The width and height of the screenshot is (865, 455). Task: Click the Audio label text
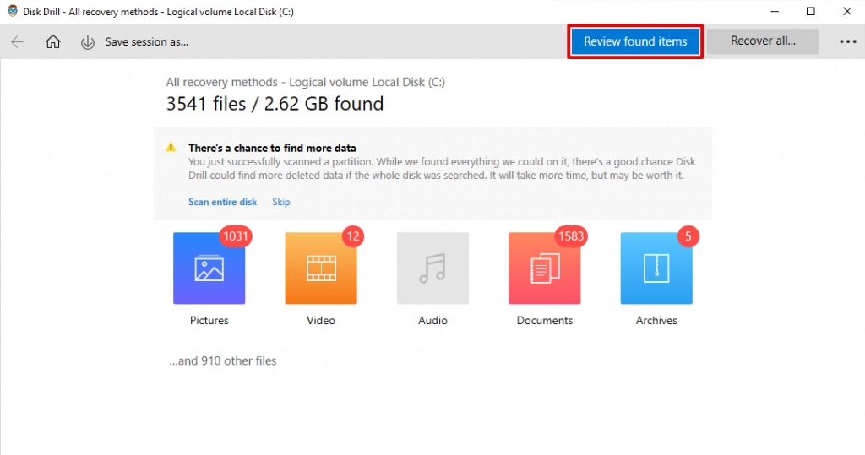[x=433, y=321]
